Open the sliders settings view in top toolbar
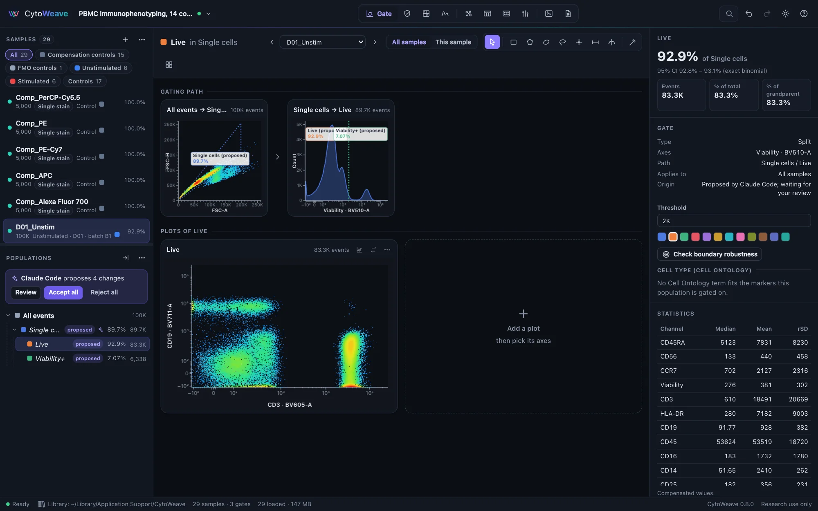The width and height of the screenshot is (818, 511). coord(525,13)
